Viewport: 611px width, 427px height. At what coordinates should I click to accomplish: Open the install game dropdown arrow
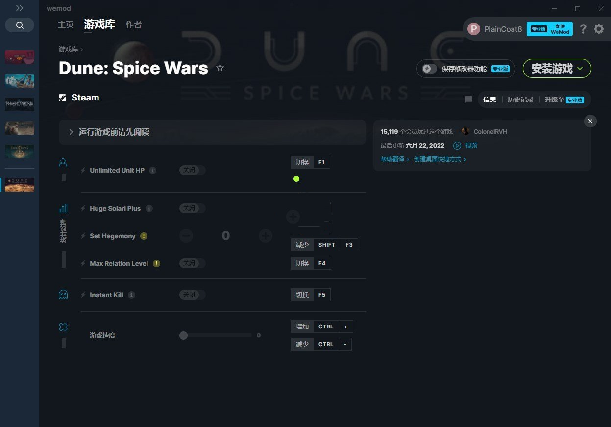pos(580,69)
